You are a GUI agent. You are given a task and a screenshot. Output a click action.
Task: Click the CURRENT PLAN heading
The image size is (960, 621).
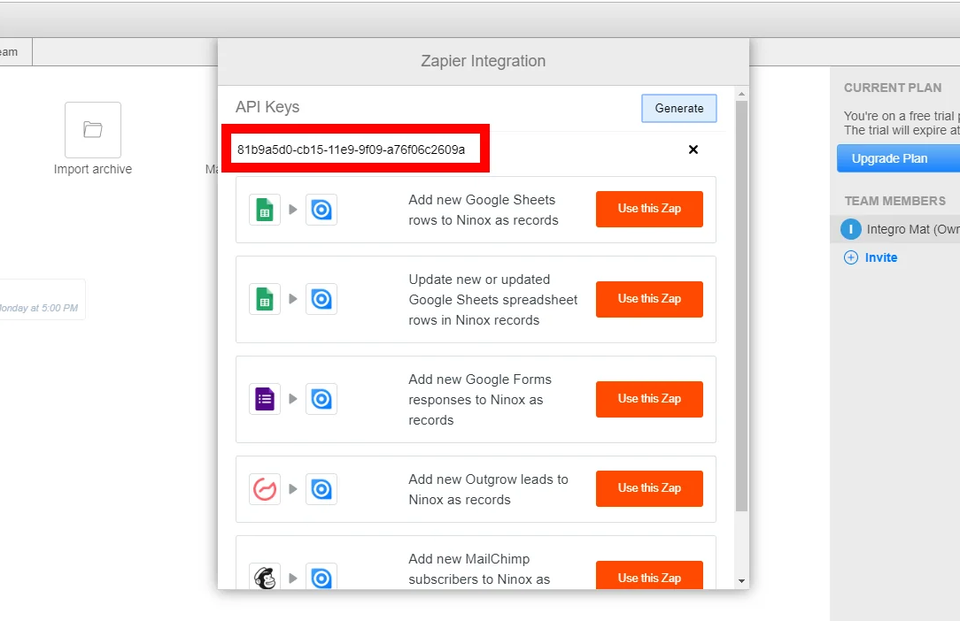click(893, 88)
